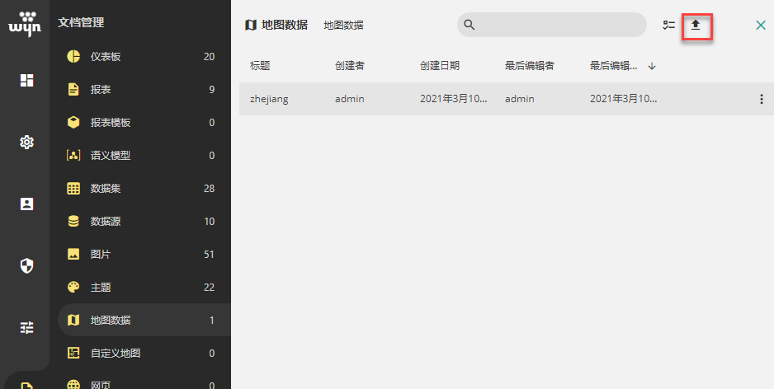Click the count 20 beside 仪表板
This screenshot has height=389, width=774.
[x=210, y=57]
